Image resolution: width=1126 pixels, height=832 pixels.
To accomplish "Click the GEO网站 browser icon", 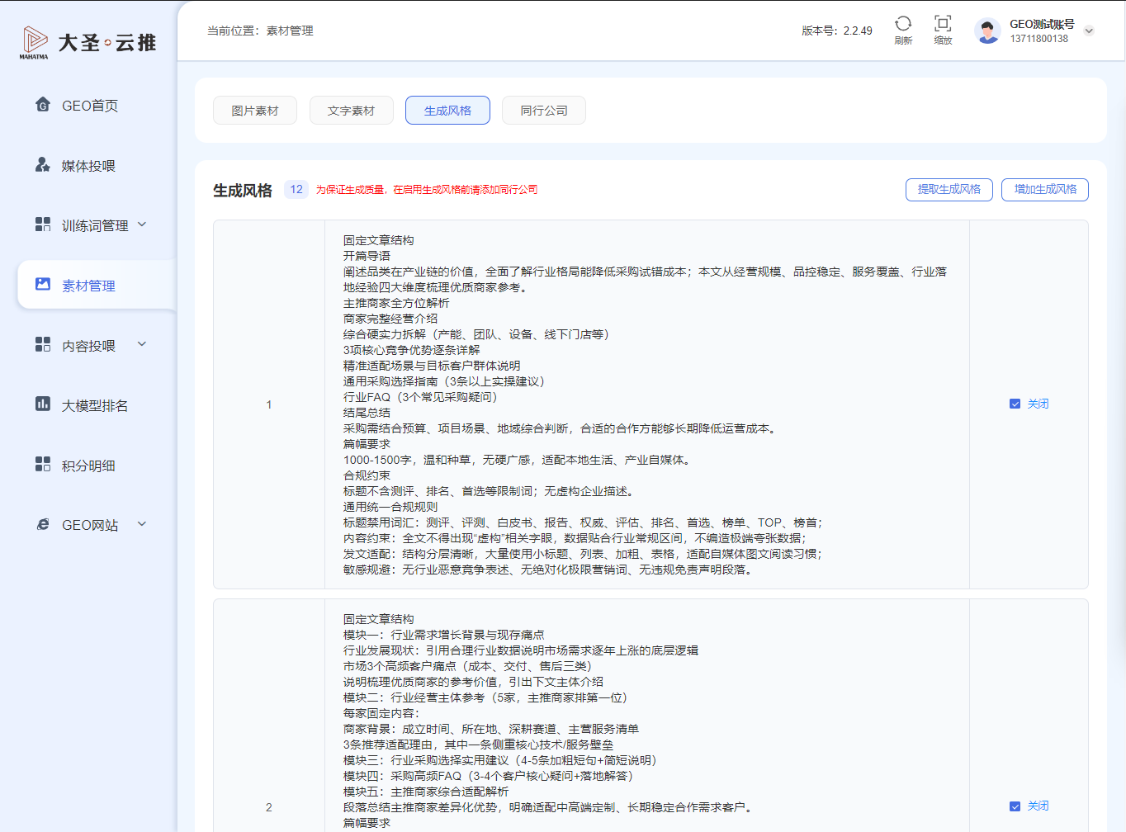I will pyautogui.click(x=43, y=524).
